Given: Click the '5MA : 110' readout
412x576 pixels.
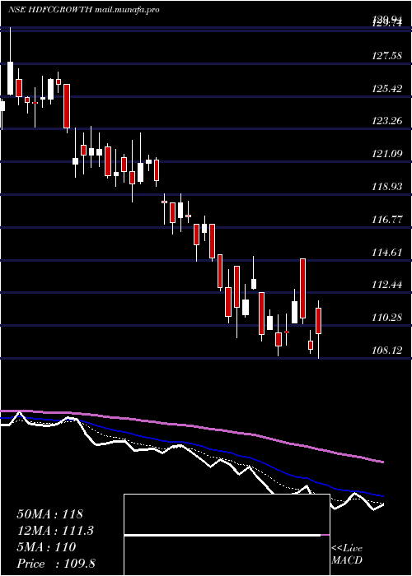Looking at the screenshot, I should [46, 547].
